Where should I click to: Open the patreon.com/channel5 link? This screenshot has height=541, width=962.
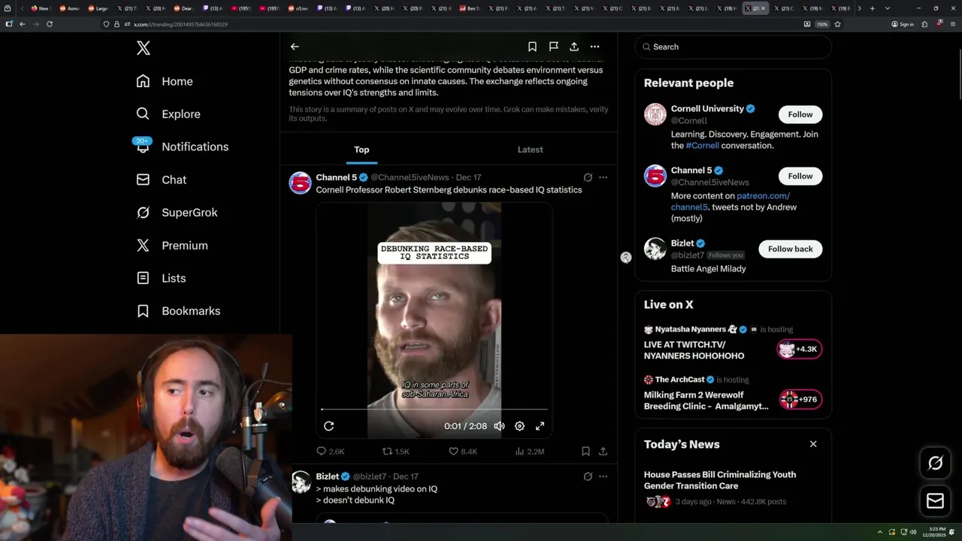coord(731,201)
